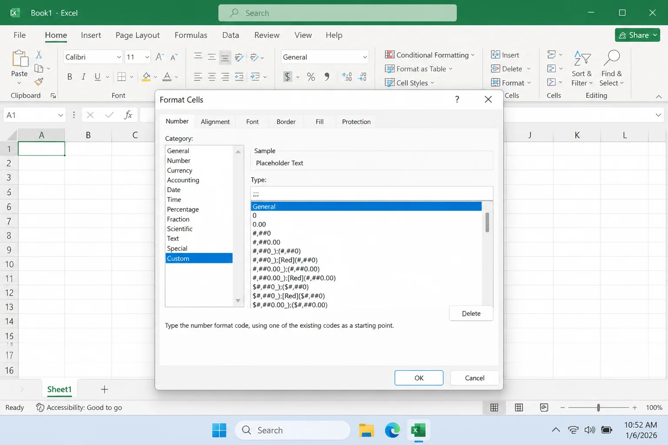Switch to the Fill tab
Screen dimensions: 668x445
[x=320, y=122]
